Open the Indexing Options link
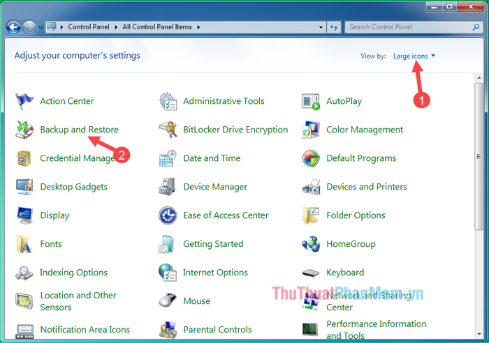This screenshot has width=489, height=343. [73, 273]
